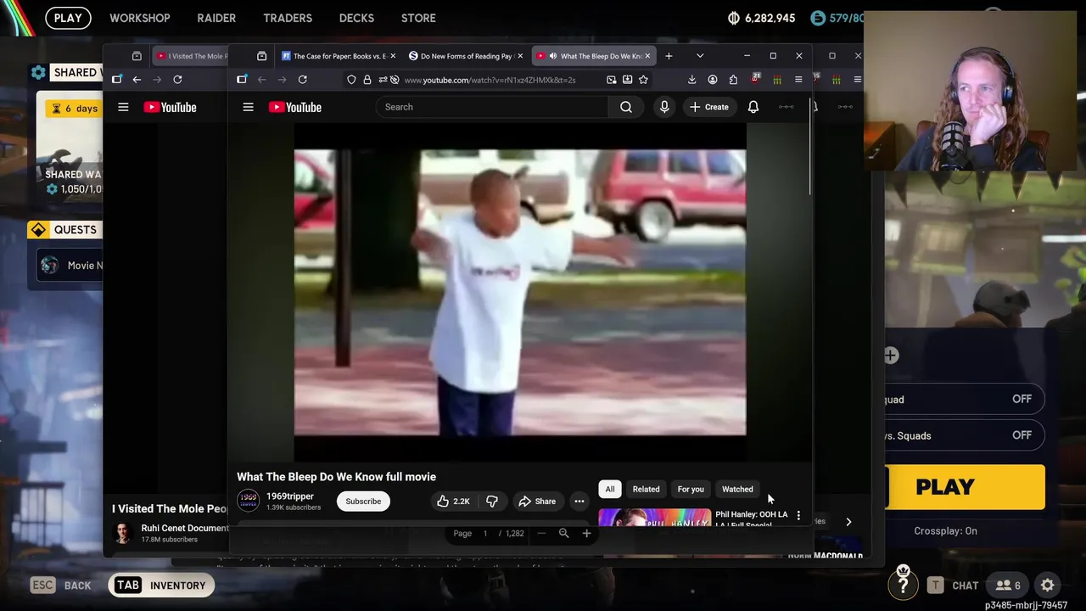
Task: Open the front browser application hamburger menu
Action: tap(798, 80)
